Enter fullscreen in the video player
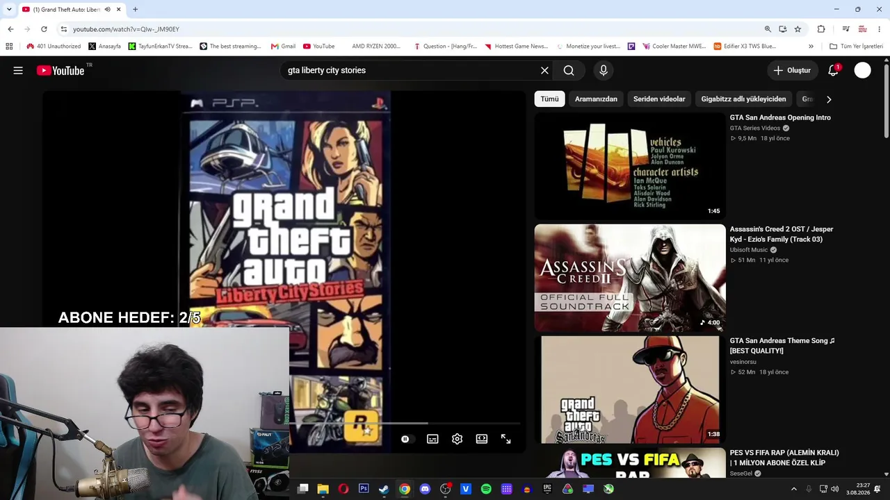 505,439
